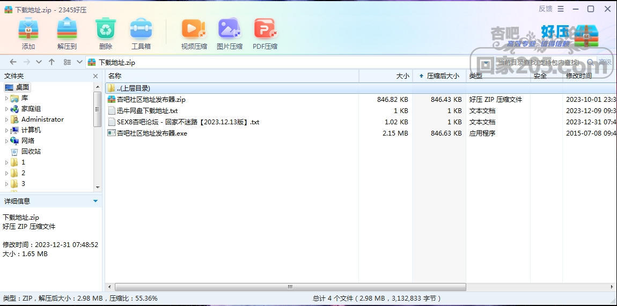The height and width of the screenshot is (306, 617).
Task: Expand the 网络 tree node
Action: click(x=6, y=140)
